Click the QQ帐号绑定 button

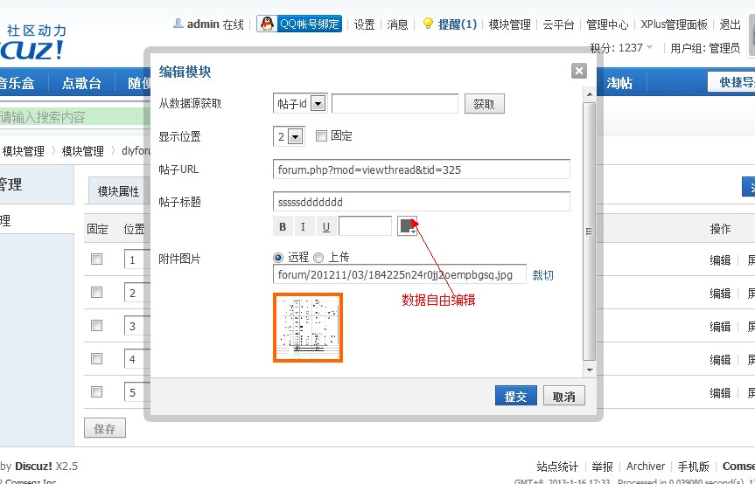pos(299,24)
